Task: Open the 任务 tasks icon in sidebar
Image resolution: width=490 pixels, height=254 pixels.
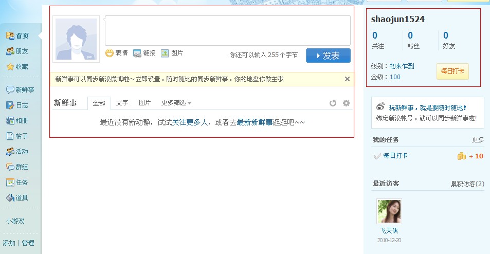Action: (x=10, y=182)
